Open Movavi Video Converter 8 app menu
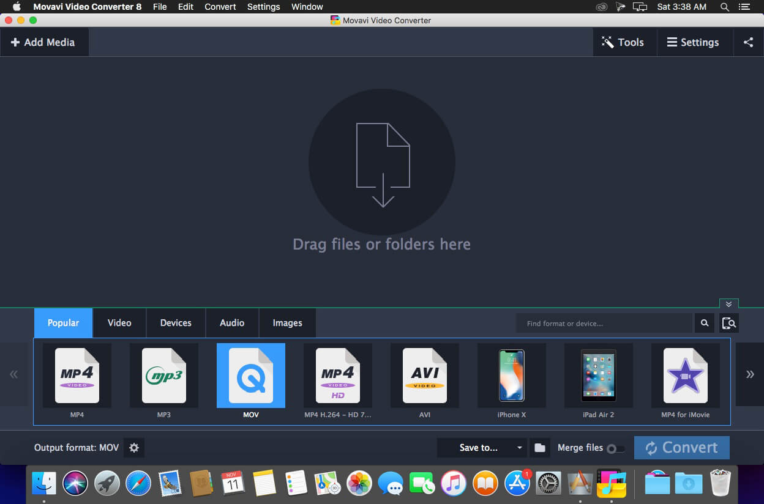The height and width of the screenshot is (504, 764). pos(87,7)
